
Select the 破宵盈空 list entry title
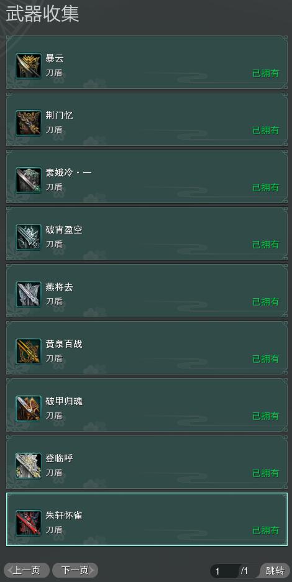coord(64,230)
